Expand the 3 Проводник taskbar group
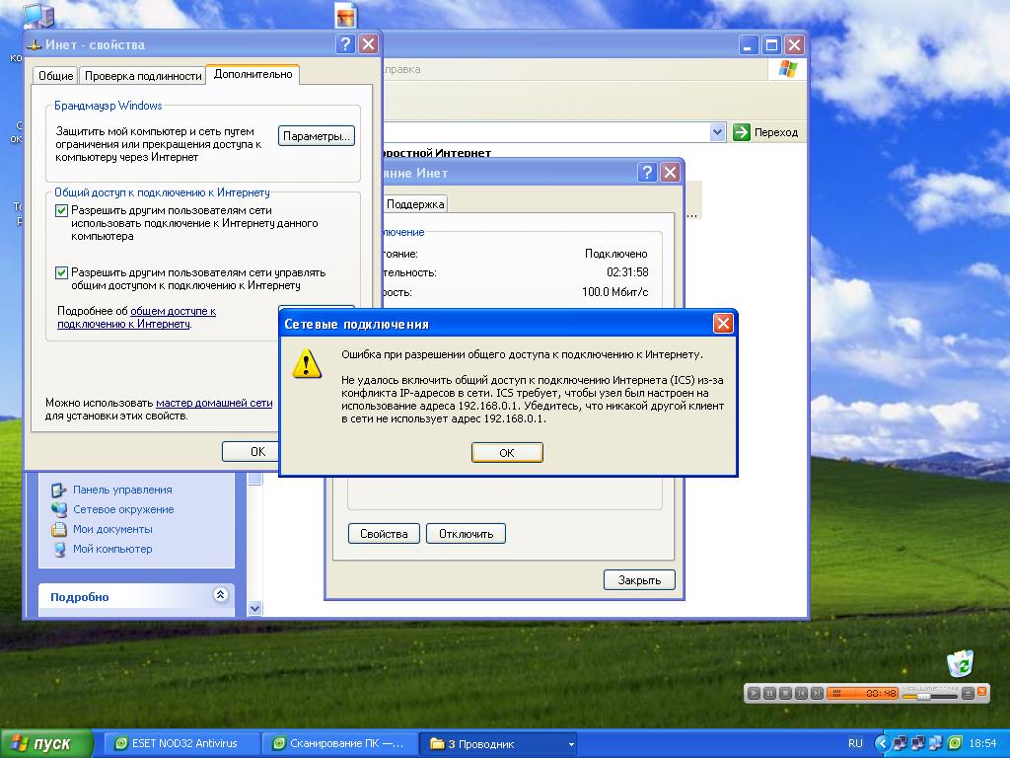 click(500, 744)
